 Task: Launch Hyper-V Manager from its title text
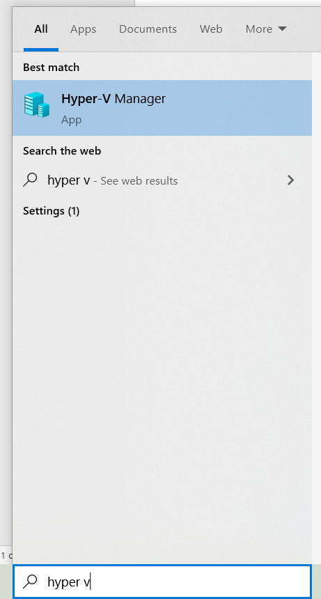point(113,99)
